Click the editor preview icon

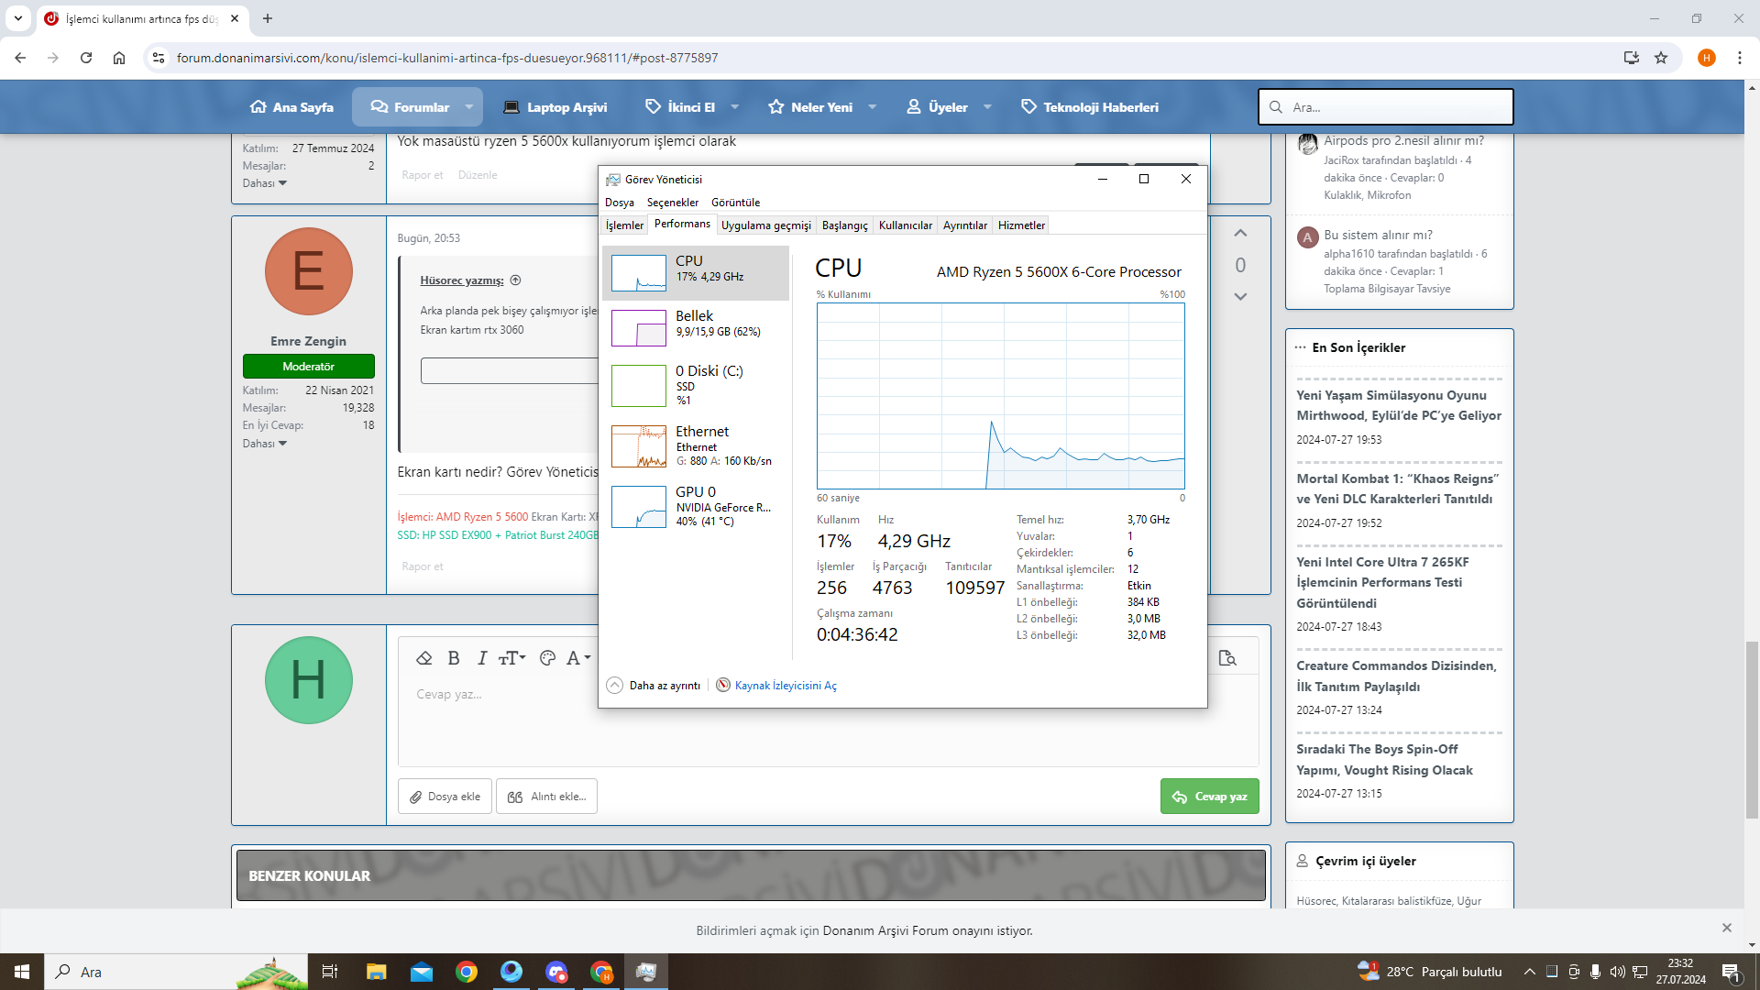(x=1227, y=658)
